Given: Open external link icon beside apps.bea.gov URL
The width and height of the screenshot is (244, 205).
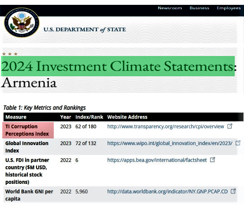Looking at the screenshot, I should click(x=212, y=160).
